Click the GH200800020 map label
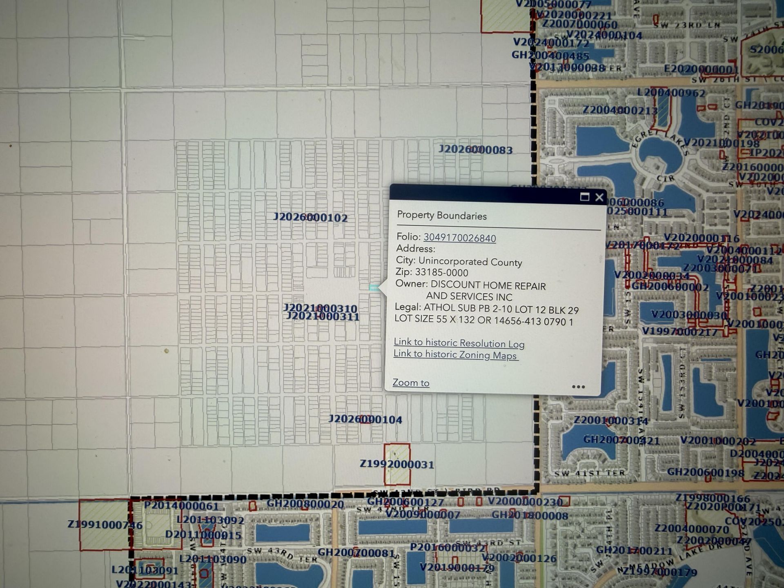This screenshot has height=588, width=784. click(x=305, y=504)
